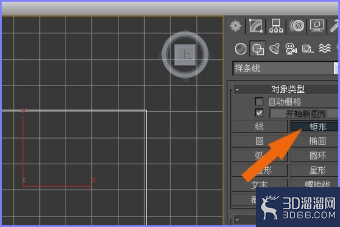Click the 开始新图形 button
The height and width of the screenshot is (227, 340).
[304, 114]
